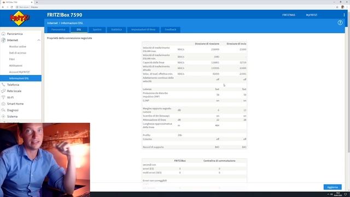Viewport: 350px width, 197px height.
Task: Click the Wi-Fi signal icon
Action: (x=3, y=97)
